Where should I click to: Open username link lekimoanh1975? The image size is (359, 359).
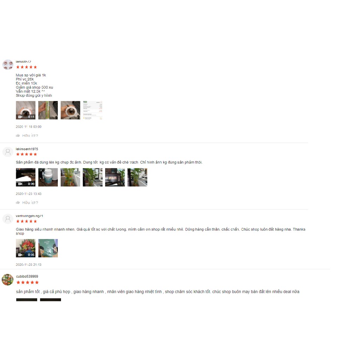click(27, 149)
